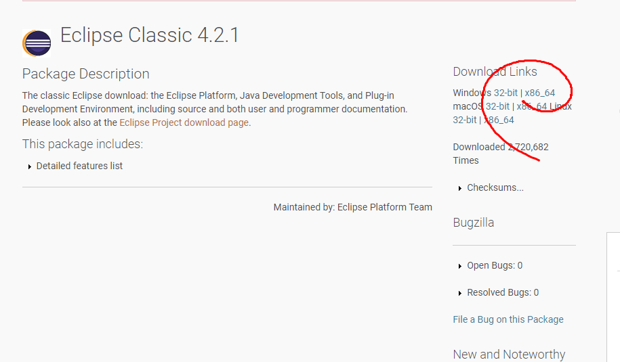Download the Linux x86_64 package
This screenshot has width=620, height=362.
[x=499, y=120]
